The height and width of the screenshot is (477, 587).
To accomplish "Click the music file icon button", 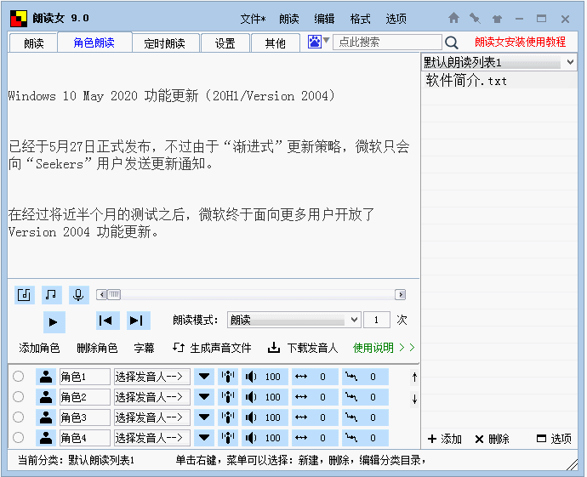I will (25, 295).
